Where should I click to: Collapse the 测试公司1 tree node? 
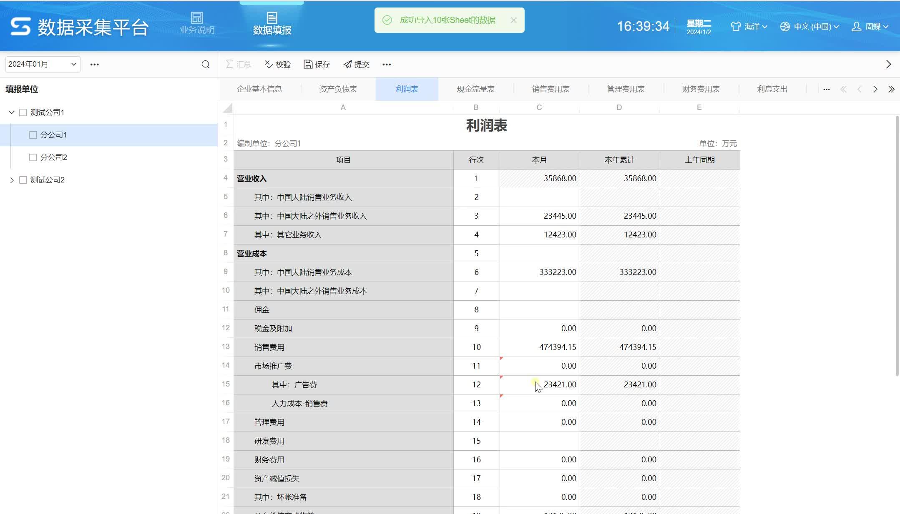[x=12, y=112]
